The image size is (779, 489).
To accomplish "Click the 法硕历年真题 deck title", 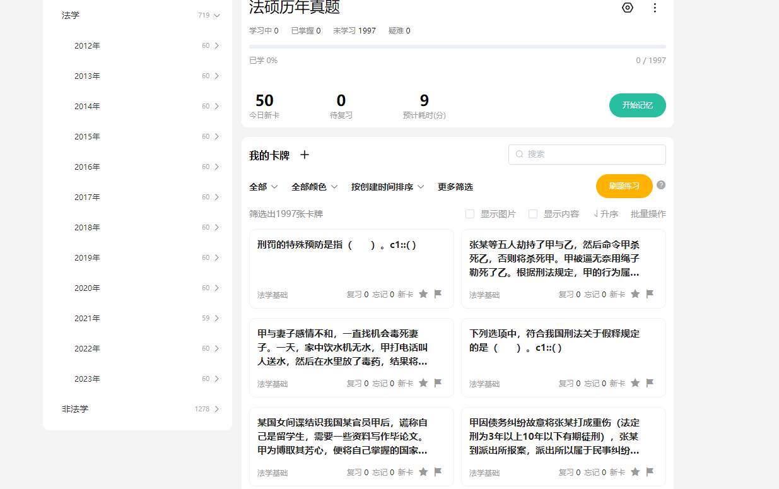I will (295, 8).
